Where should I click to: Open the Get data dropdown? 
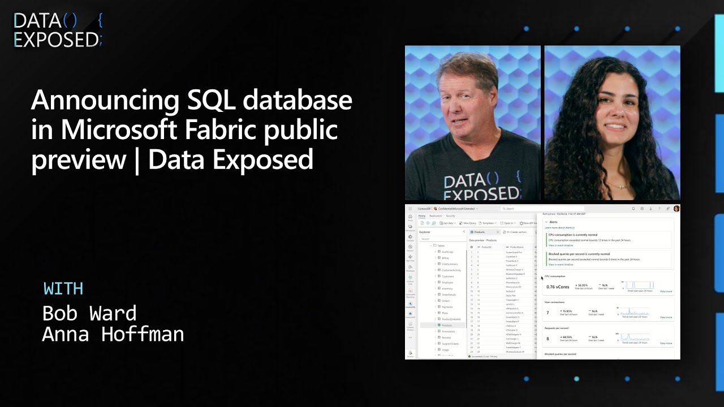448,223
